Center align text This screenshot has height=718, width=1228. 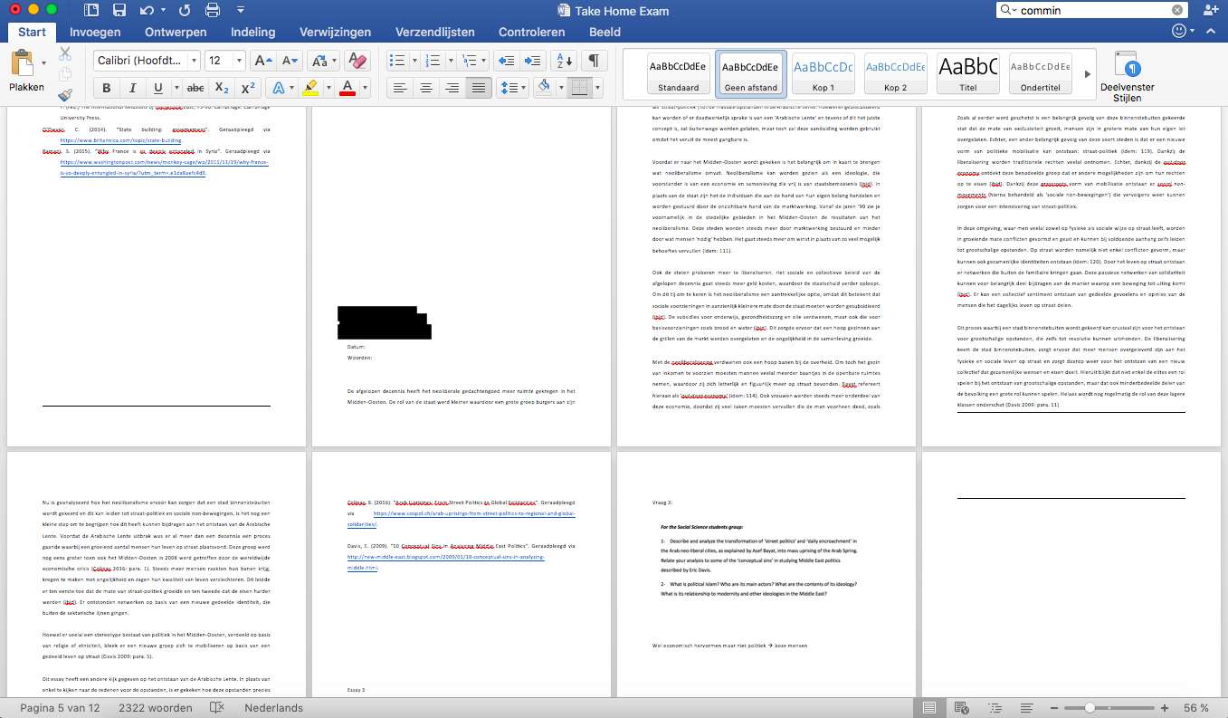point(425,88)
